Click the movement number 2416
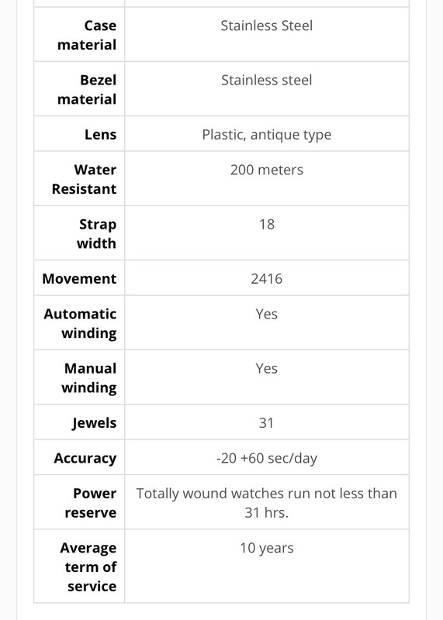The image size is (443, 620). pos(266,279)
